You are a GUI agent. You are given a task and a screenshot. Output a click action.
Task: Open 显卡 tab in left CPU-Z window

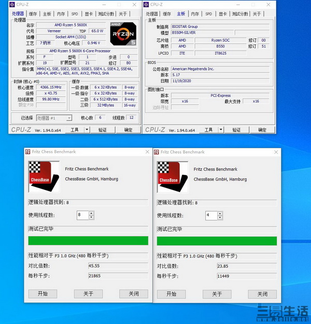(x=89, y=14)
